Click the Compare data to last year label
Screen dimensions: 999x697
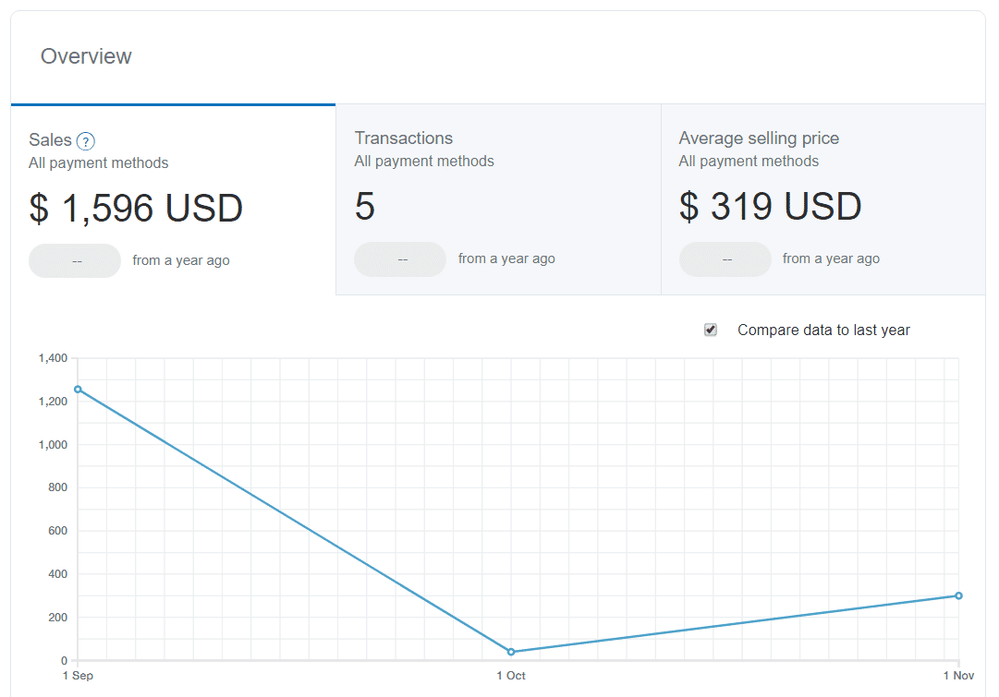(823, 330)
